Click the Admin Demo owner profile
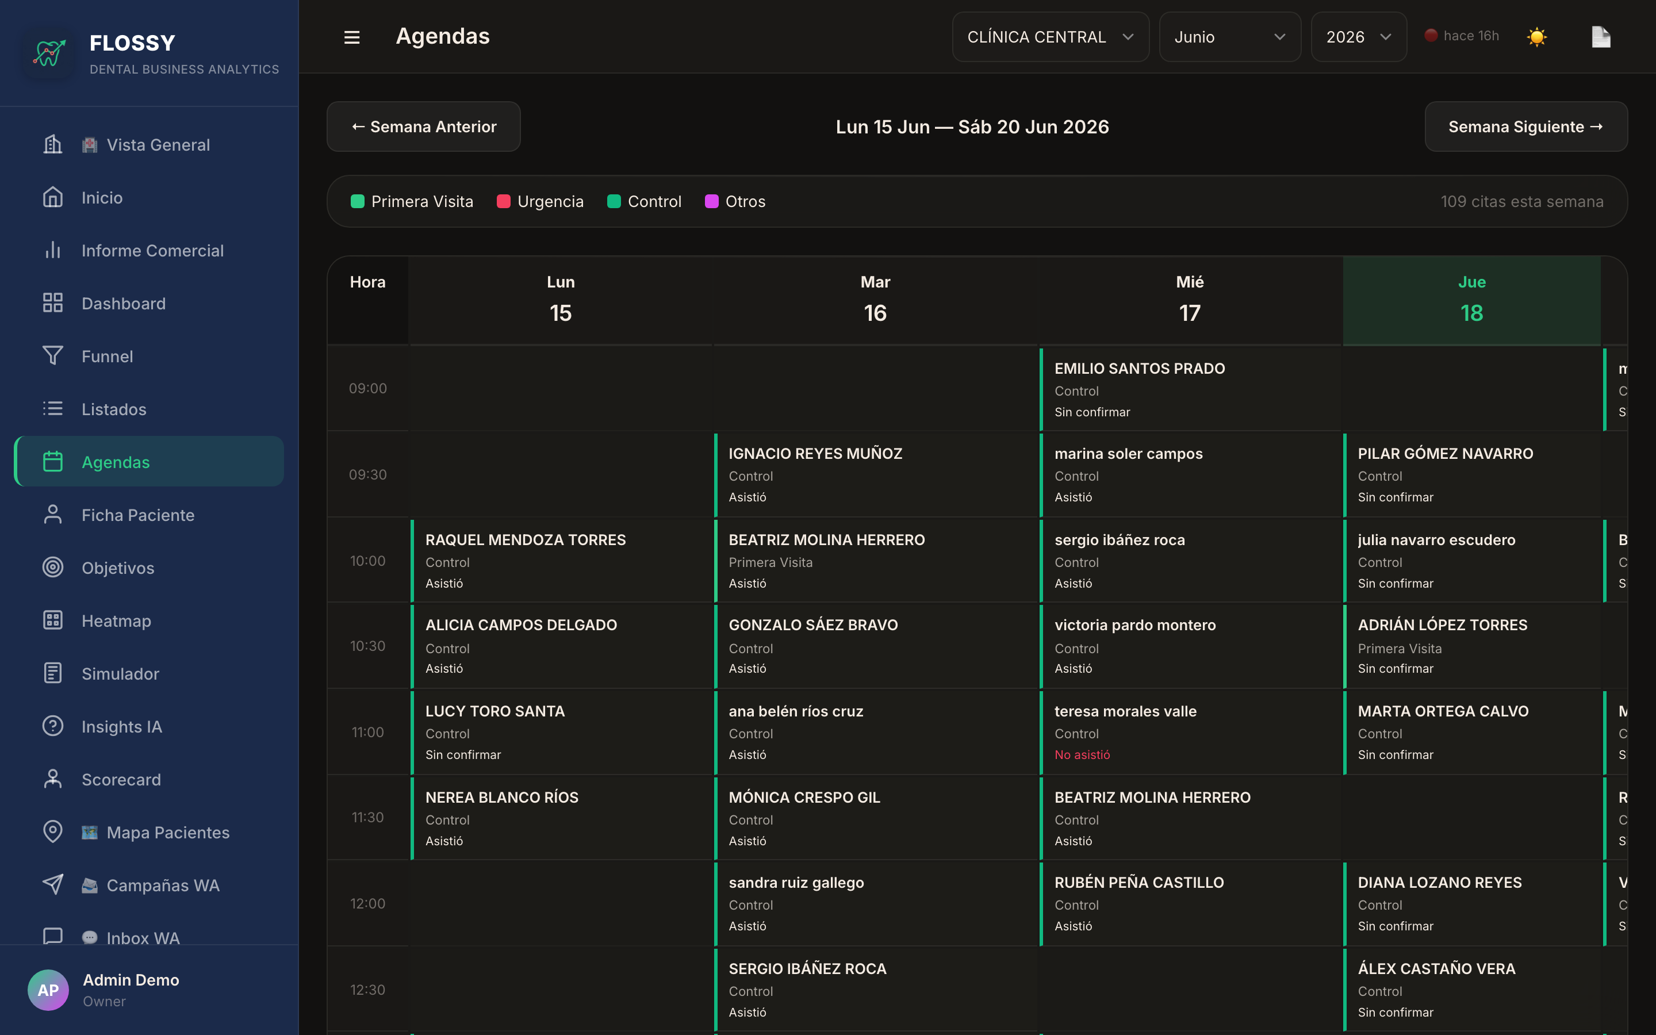Screen dimensions: 1656x1035 point(148,990)
